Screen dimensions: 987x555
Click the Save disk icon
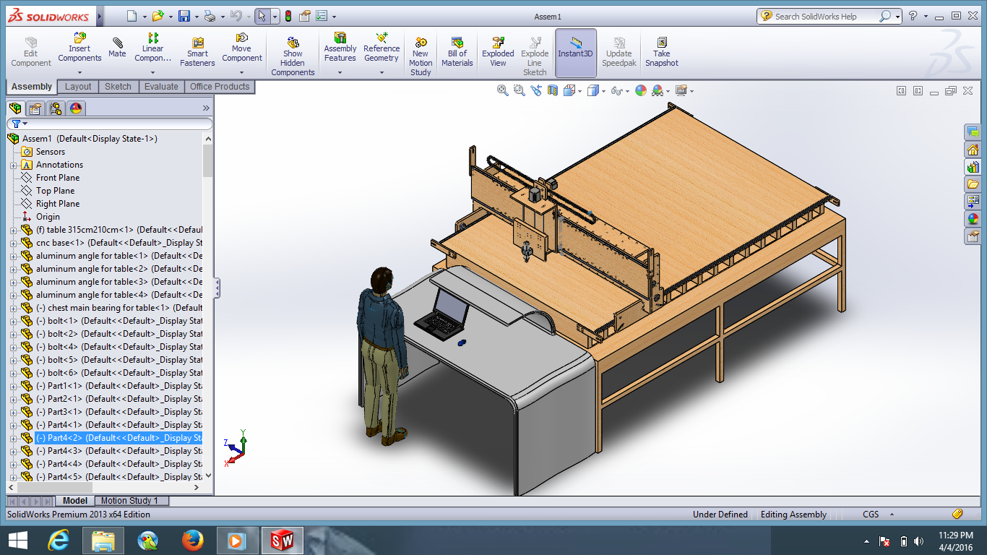pyautogui.click(x=184, y=16)
